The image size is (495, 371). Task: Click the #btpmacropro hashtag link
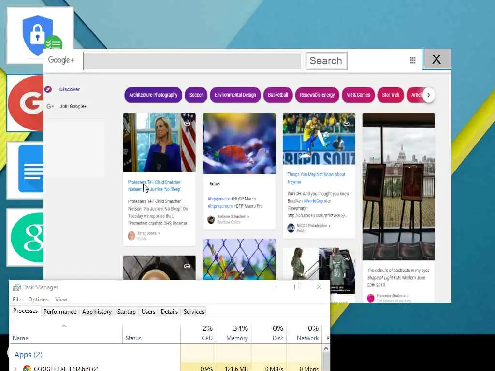coord(220,206)
